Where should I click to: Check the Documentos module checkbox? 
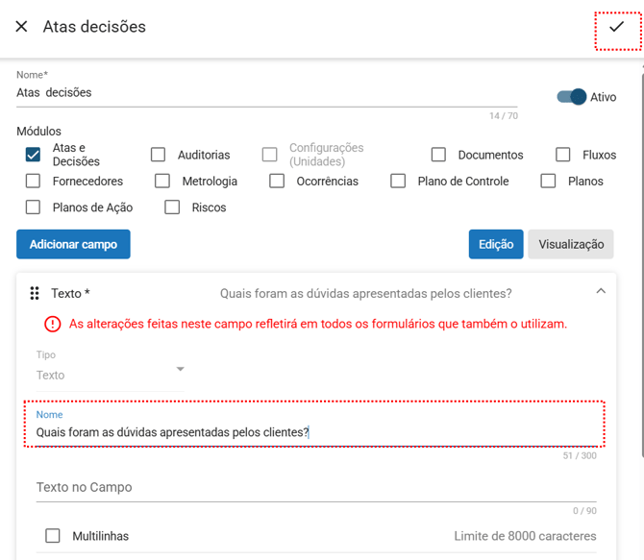(x=438, y=155)
